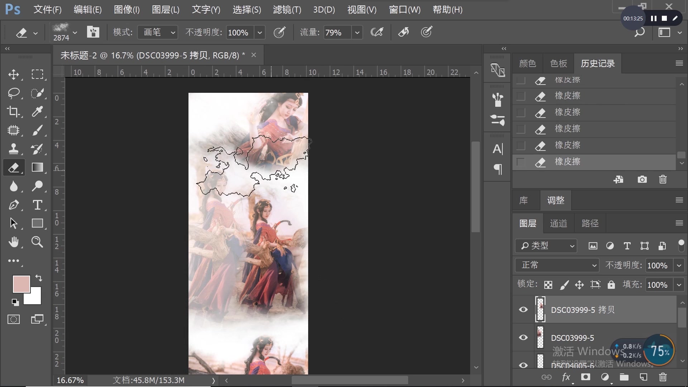The image size is (688, 387).
Task: Select the Lasso tool
Action: point(14,93)
